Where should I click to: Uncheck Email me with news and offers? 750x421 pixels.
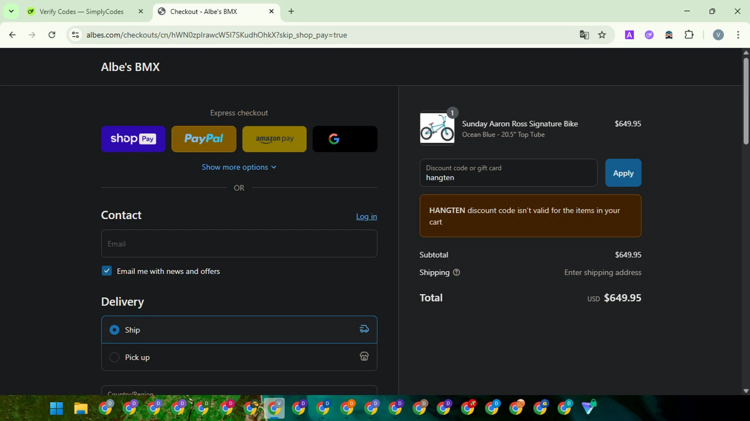pyautogui.click(x=106, y=271)
